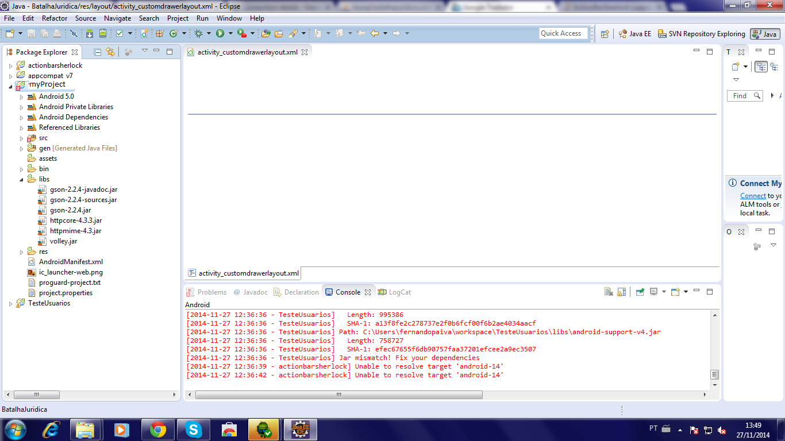785x441 pixels.
Task: Open the Open Console dropdown arrow
Action: (686, 292)
